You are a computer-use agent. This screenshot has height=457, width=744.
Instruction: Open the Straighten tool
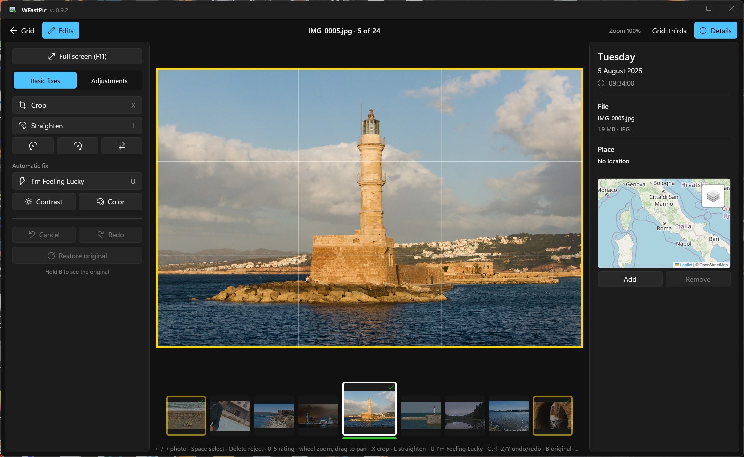tap(77, 126)
